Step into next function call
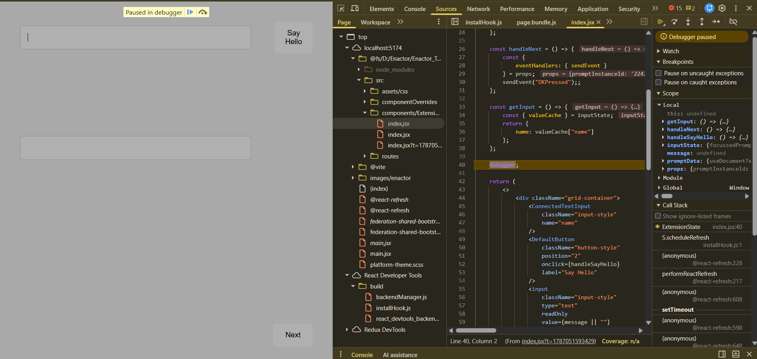This screenshot has height=359, width=757. (688, 22)
